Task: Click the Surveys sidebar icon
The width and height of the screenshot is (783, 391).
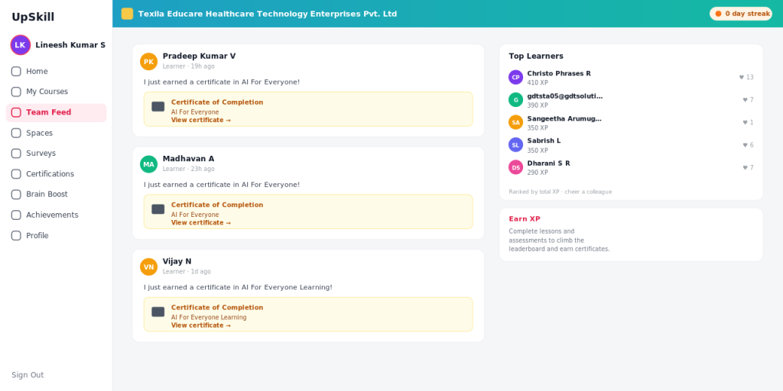Action: coord(16,153)
